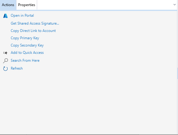Select Copy Primary Key action
The width and height of the screenshot is (178, 135).
pos(25,38)
